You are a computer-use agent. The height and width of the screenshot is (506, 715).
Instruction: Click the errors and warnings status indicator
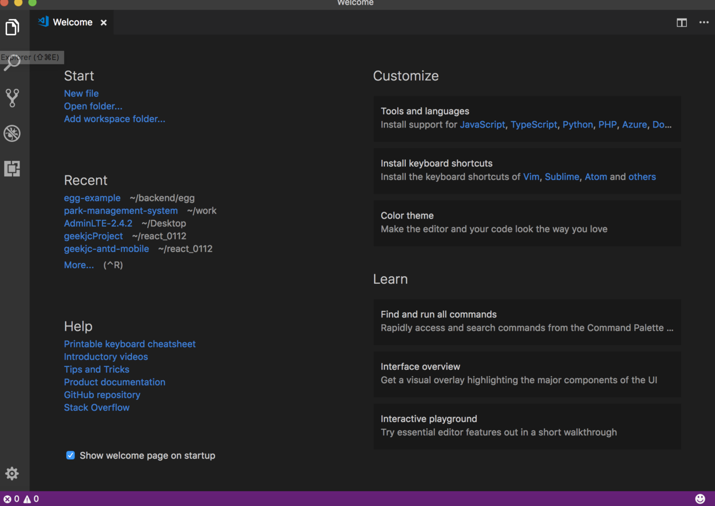tap(21, 499)
